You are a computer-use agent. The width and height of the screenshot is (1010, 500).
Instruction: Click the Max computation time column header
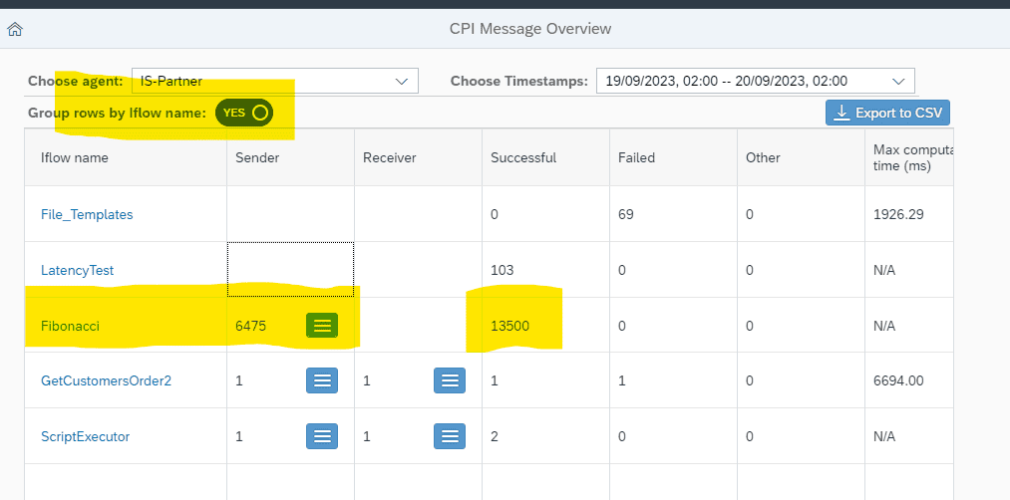pos(909,157)
